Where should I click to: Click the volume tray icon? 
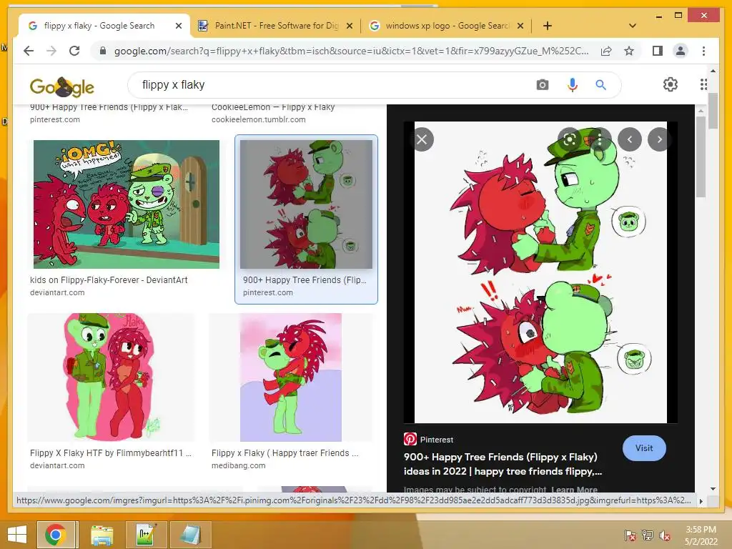(x=665, y=535)
